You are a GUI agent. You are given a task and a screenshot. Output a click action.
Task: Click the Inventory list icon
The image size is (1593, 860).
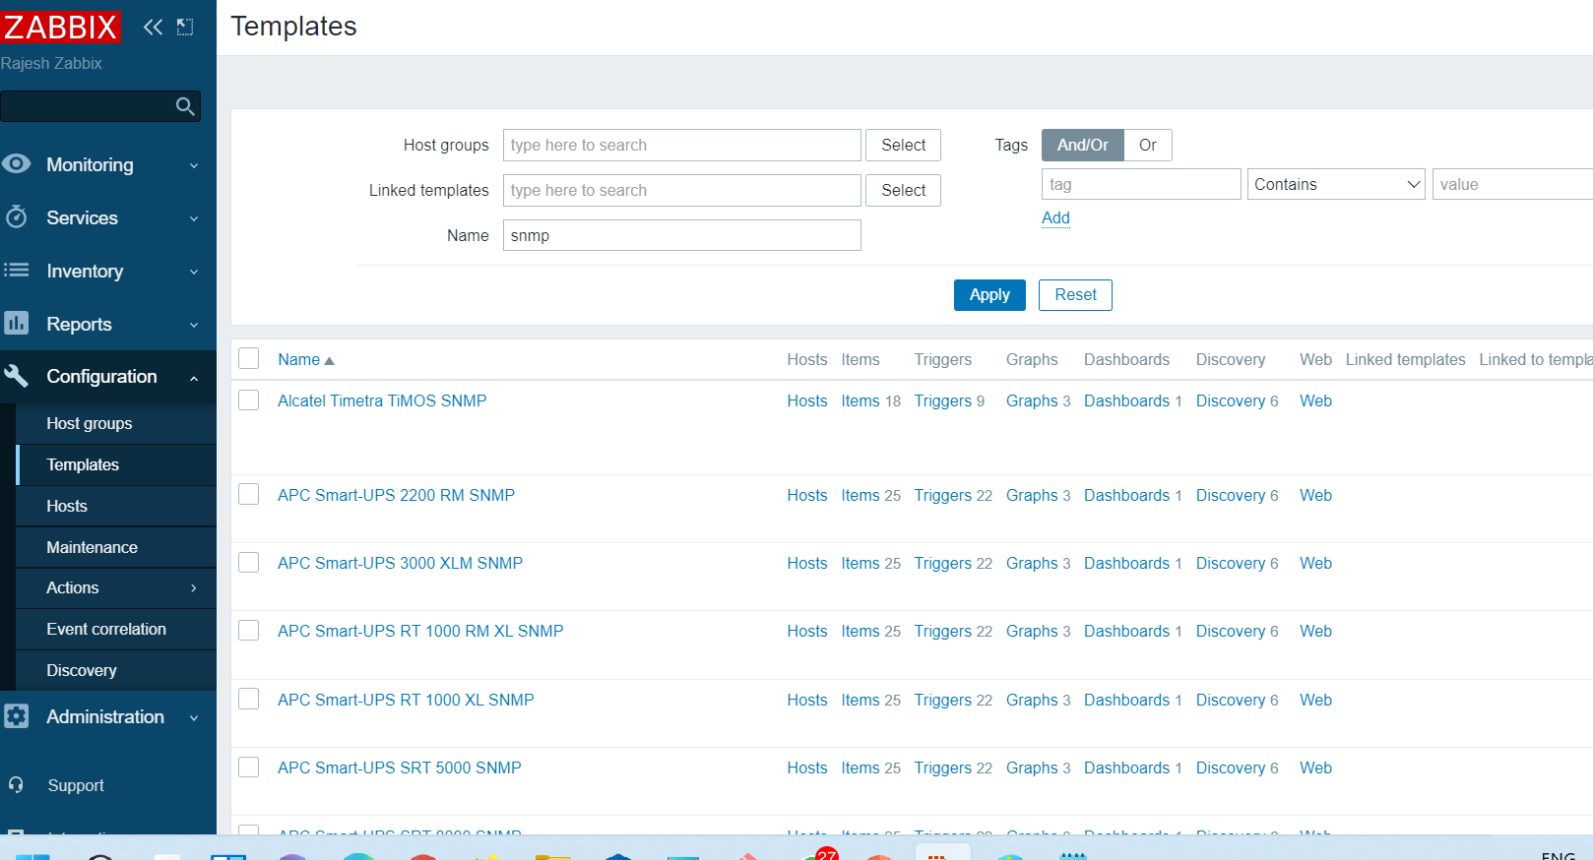(16, 270)
